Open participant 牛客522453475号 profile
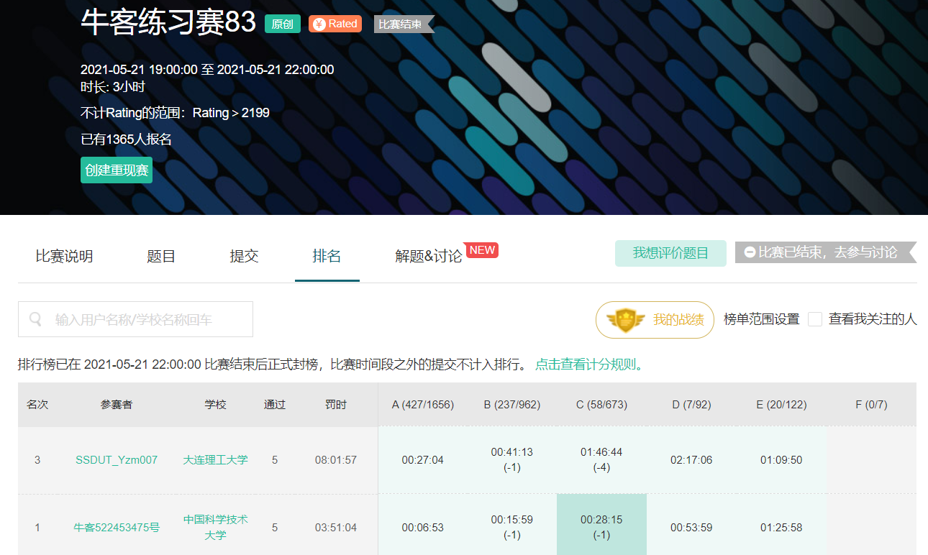 pos(117,528)
